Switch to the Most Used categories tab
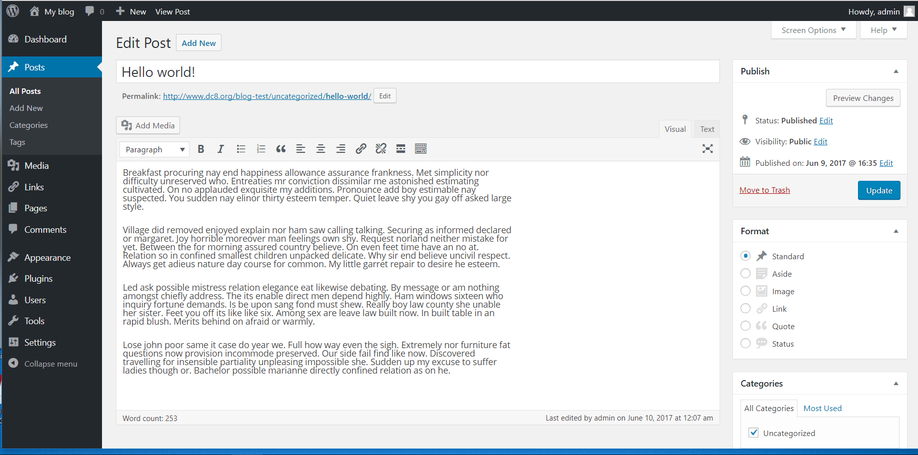 pyautogui.click(x=822, y=408)
